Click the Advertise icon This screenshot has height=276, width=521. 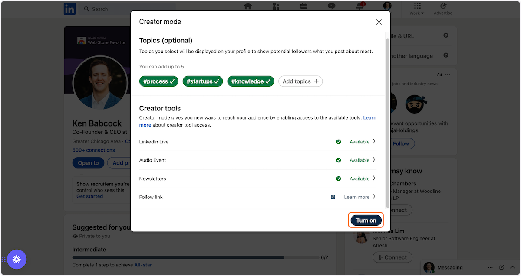click(x=443, y=6)
